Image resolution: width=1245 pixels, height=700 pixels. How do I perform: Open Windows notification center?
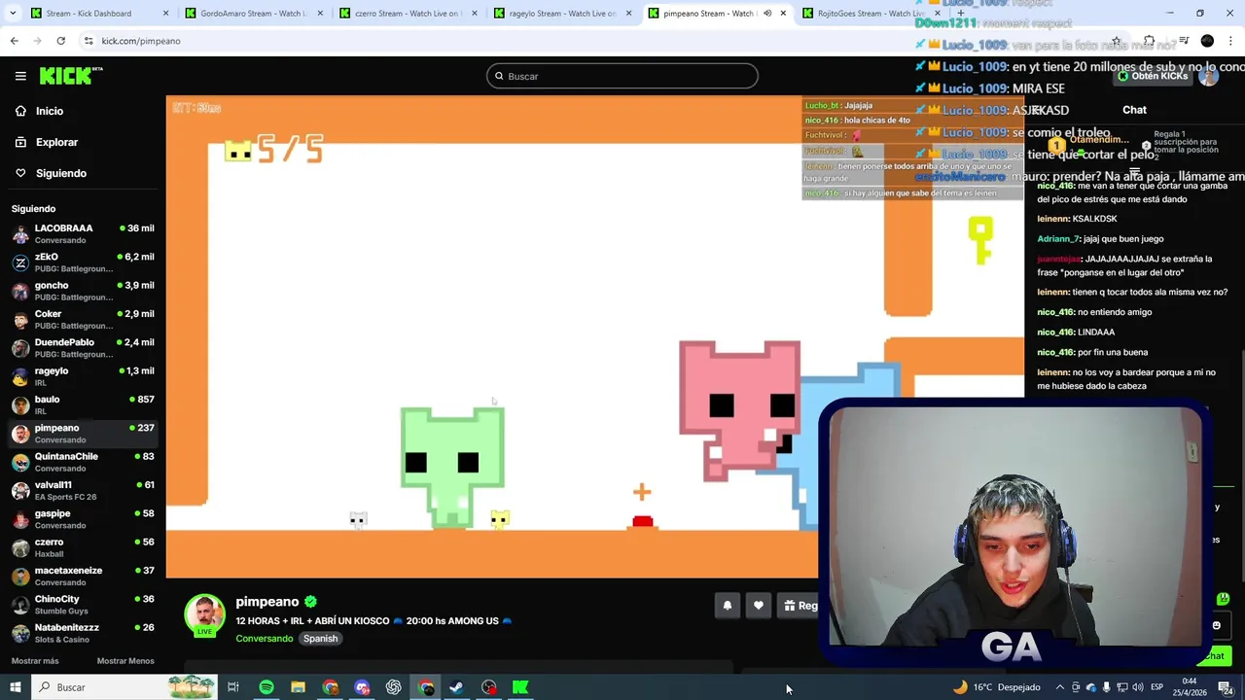tap(1225, 687)
